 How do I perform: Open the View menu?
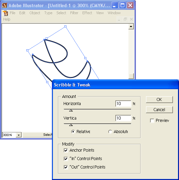coord(100,13)
